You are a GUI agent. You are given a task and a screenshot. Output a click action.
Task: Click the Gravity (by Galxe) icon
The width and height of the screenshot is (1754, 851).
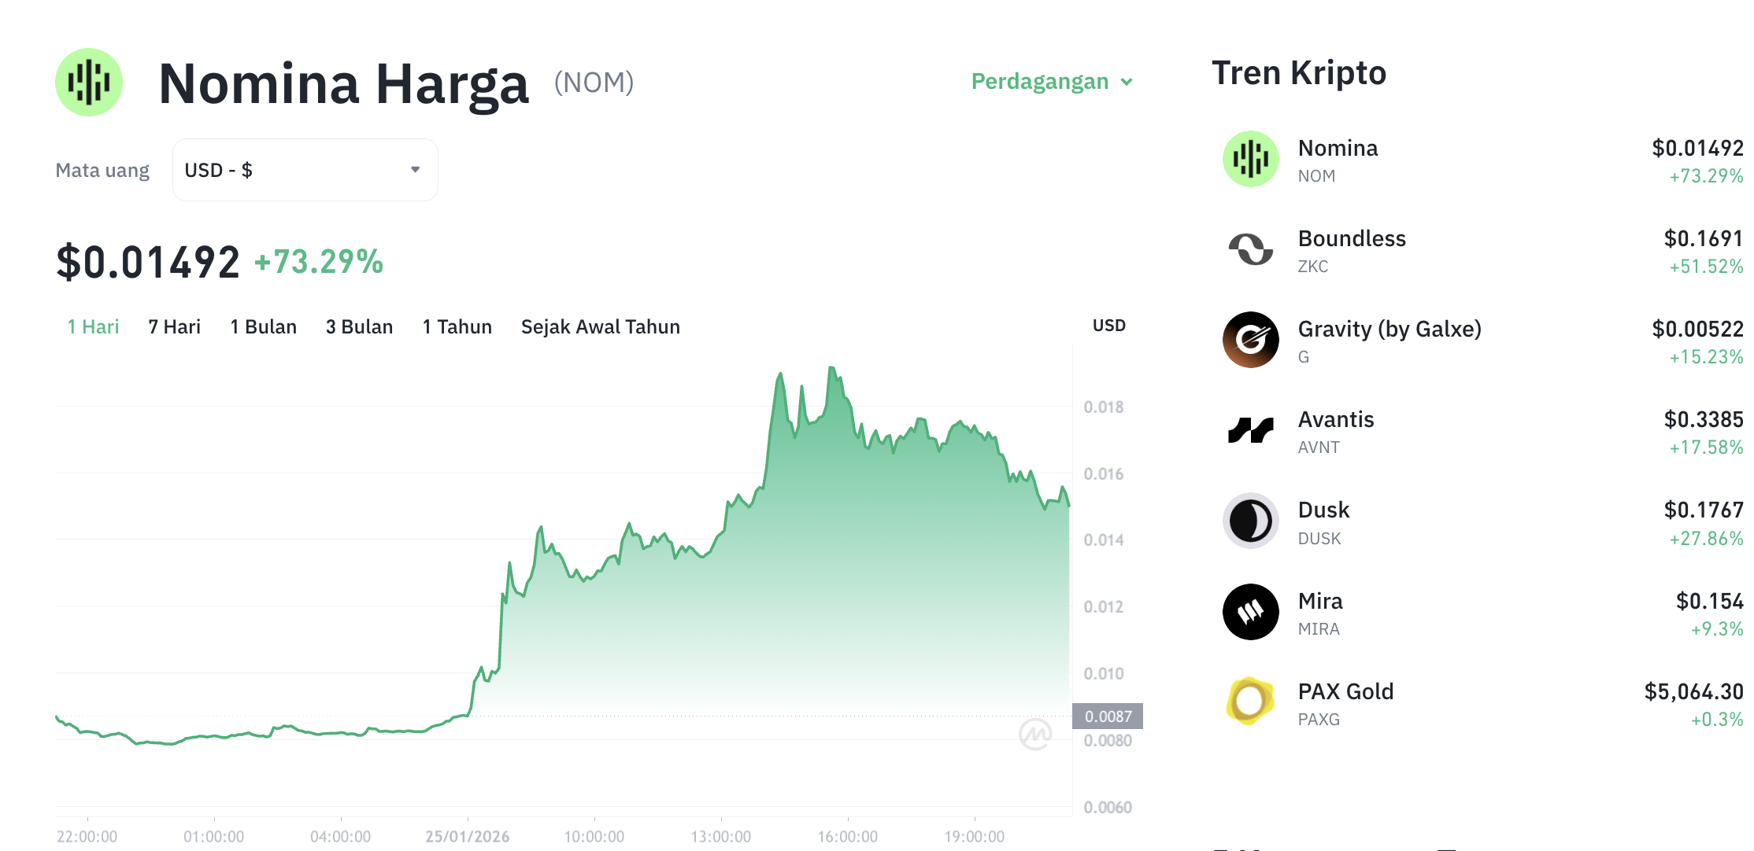click(x=1250, y=340)
